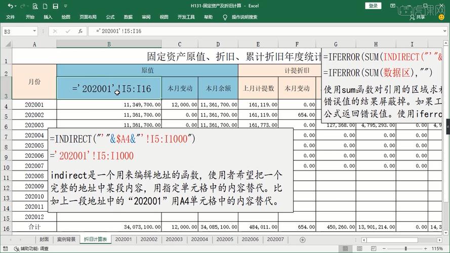Screen dimensions: 450x253
Task: Click inside the formula bar text
Action: pyautogui.click(x=119, y=31)
